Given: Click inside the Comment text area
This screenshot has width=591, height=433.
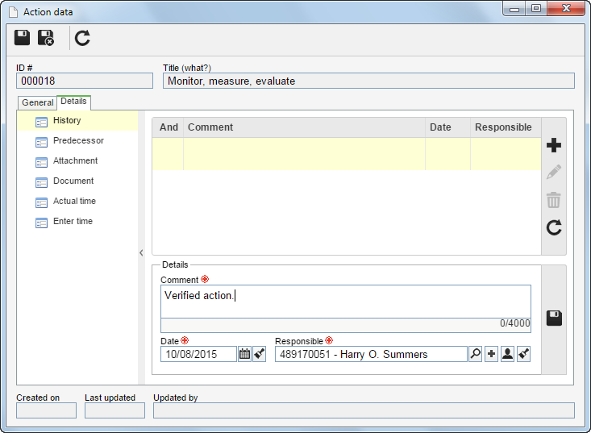Looking at the screenshot, I should tap(346, 302).
